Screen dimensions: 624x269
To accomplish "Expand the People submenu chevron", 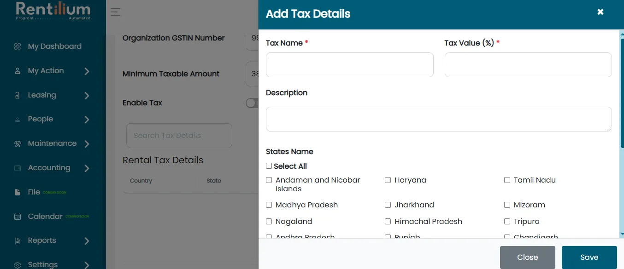I will pos(87,120).
